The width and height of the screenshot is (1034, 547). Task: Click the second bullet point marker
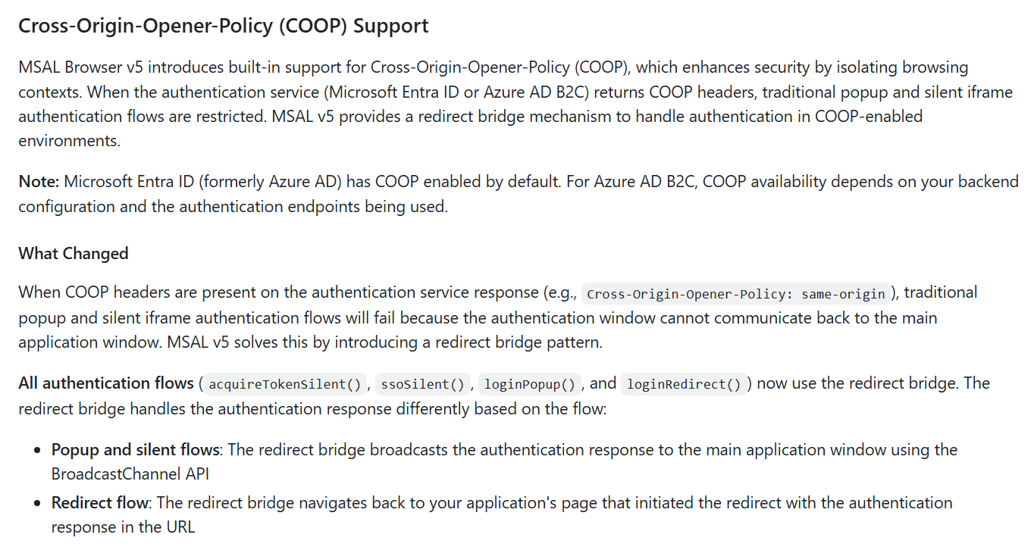pyautogui.click(x=36, y=504)
